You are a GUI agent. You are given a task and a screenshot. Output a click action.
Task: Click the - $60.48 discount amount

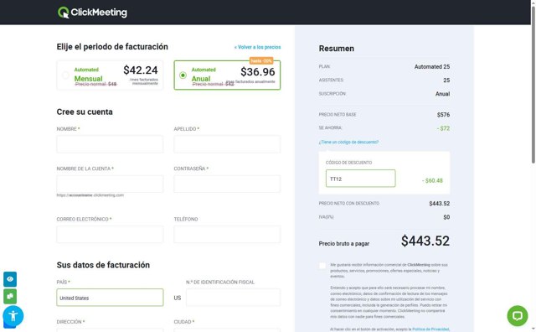pyautogui.click(x=432, y=180)
